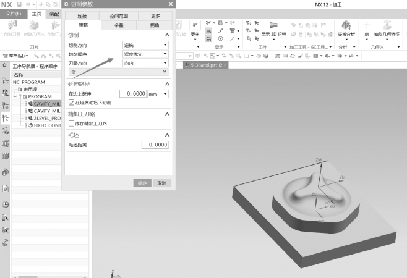Image resolution: width=407 pixels, height=278 pixels.
Task: Open the 切削方向 dropdown
Action: pyautogui.click(x=145, y=46)
